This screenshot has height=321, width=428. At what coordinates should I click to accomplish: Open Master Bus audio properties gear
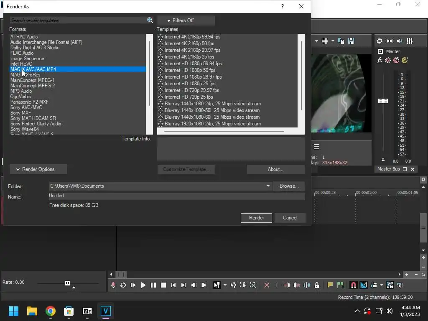[380, 41]
